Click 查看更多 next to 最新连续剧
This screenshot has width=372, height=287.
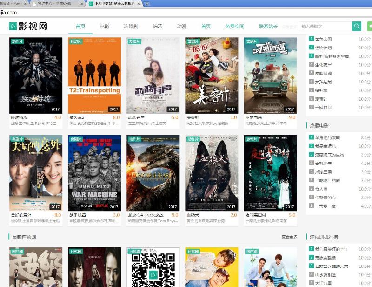click(x=289, y=237)
